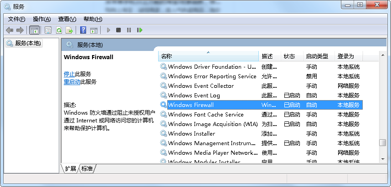Viewport: 391px width, 187px height.
Task: Click 本地服务 logon of Windows Image Acquisition
Action: pos(348,124)
